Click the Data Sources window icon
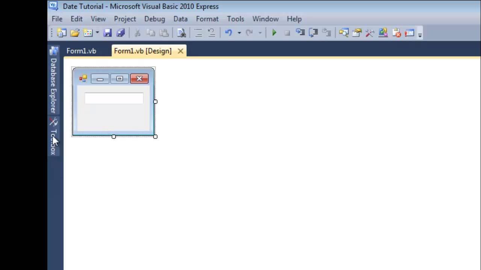 [383, 33]
